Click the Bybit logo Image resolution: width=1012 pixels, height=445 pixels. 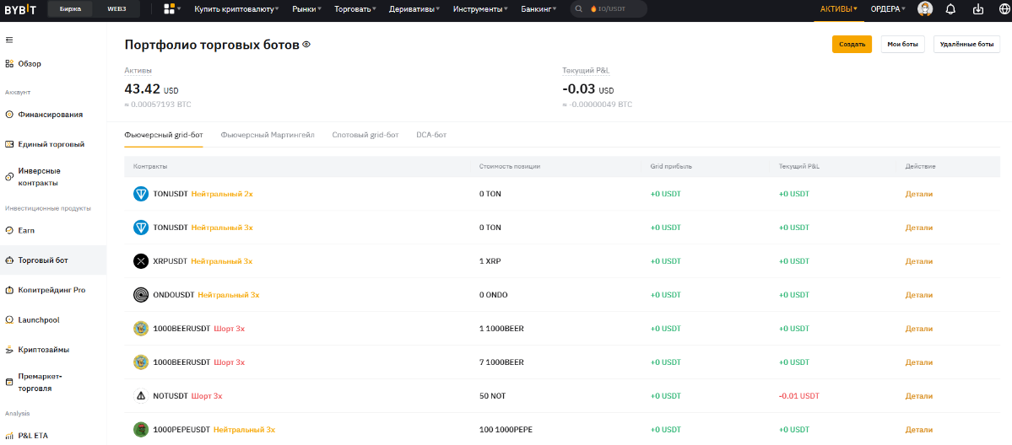21,9
